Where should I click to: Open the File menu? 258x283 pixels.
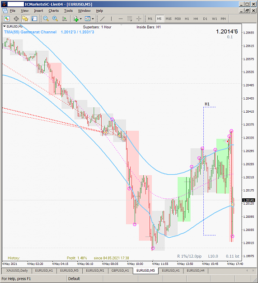(x=12, y=11)
